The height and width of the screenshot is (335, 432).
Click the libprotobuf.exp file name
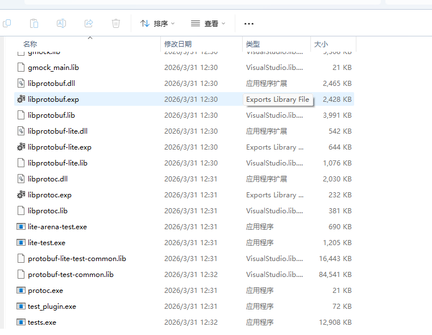coord(53,100)
